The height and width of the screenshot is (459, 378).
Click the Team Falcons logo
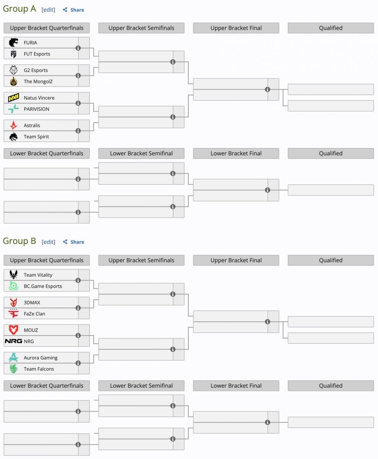tap(14, 369)
